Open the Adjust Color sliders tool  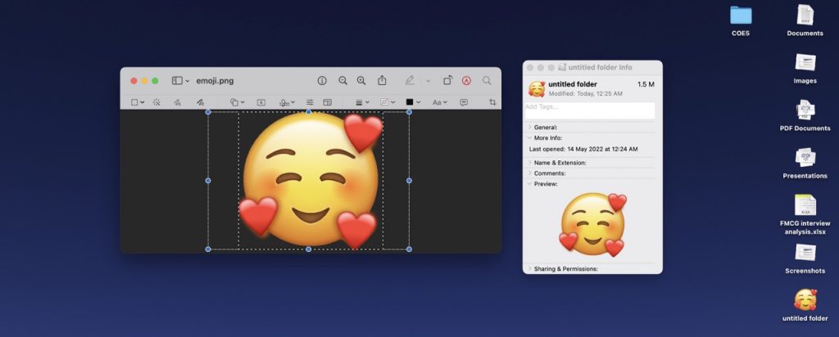click(x=310, y=102)
